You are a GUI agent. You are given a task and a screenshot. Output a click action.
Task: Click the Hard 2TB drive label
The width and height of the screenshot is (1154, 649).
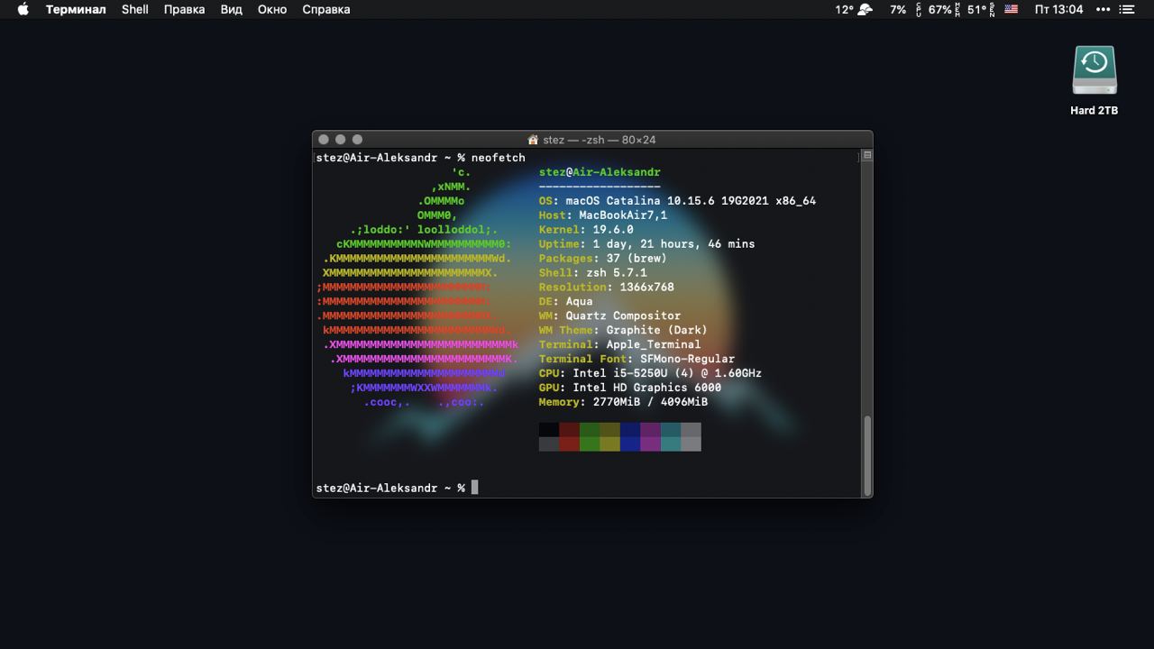coord(1094,111)
